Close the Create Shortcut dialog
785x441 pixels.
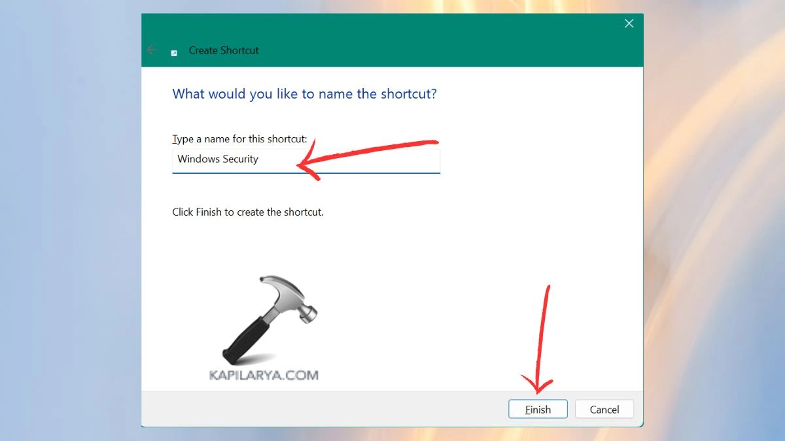coord(629,24)
